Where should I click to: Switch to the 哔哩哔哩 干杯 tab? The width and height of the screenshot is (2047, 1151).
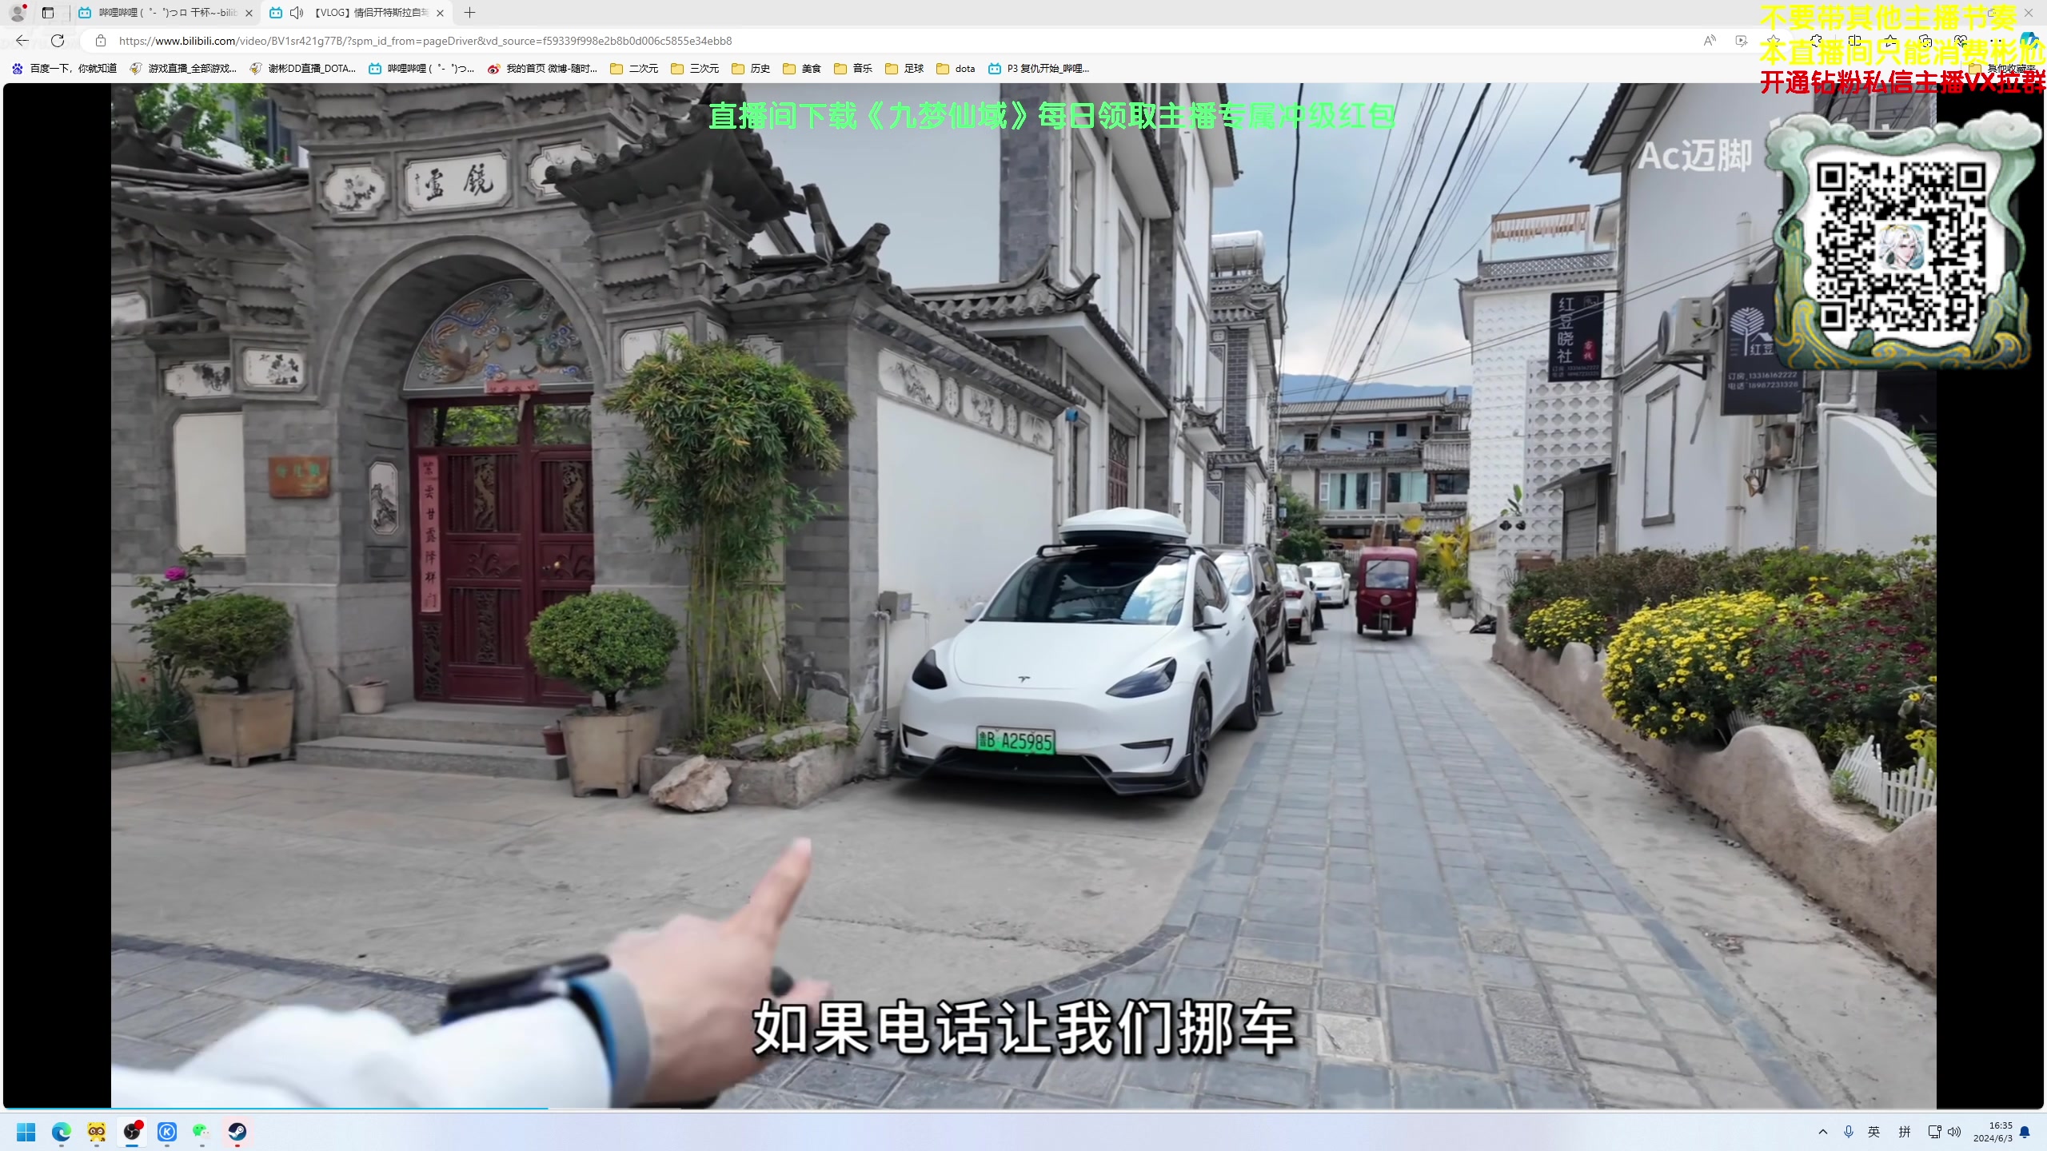pyautogui.click(x=160, y=13)
